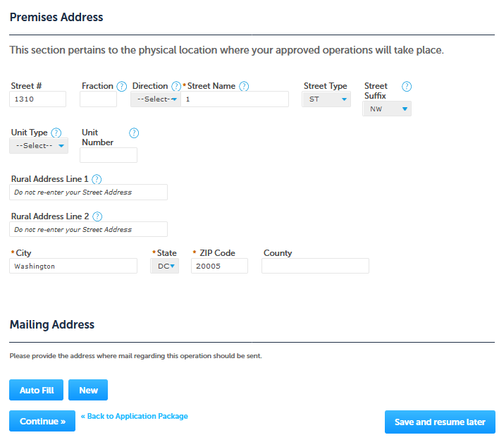Open Unit Number help icon
Viewport: 499px width, 447px height.
pyautogui.click(x=134, y=133)
